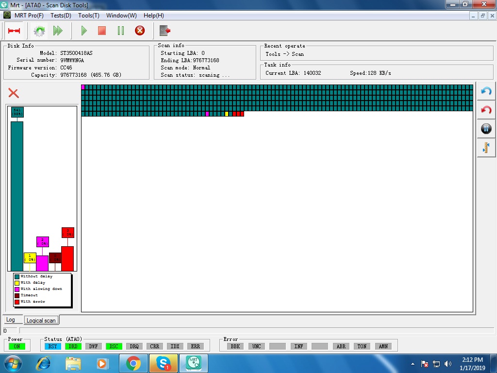Click the ruler marker icon on right sidebar
497x373 pixels.
pos(486,148)
